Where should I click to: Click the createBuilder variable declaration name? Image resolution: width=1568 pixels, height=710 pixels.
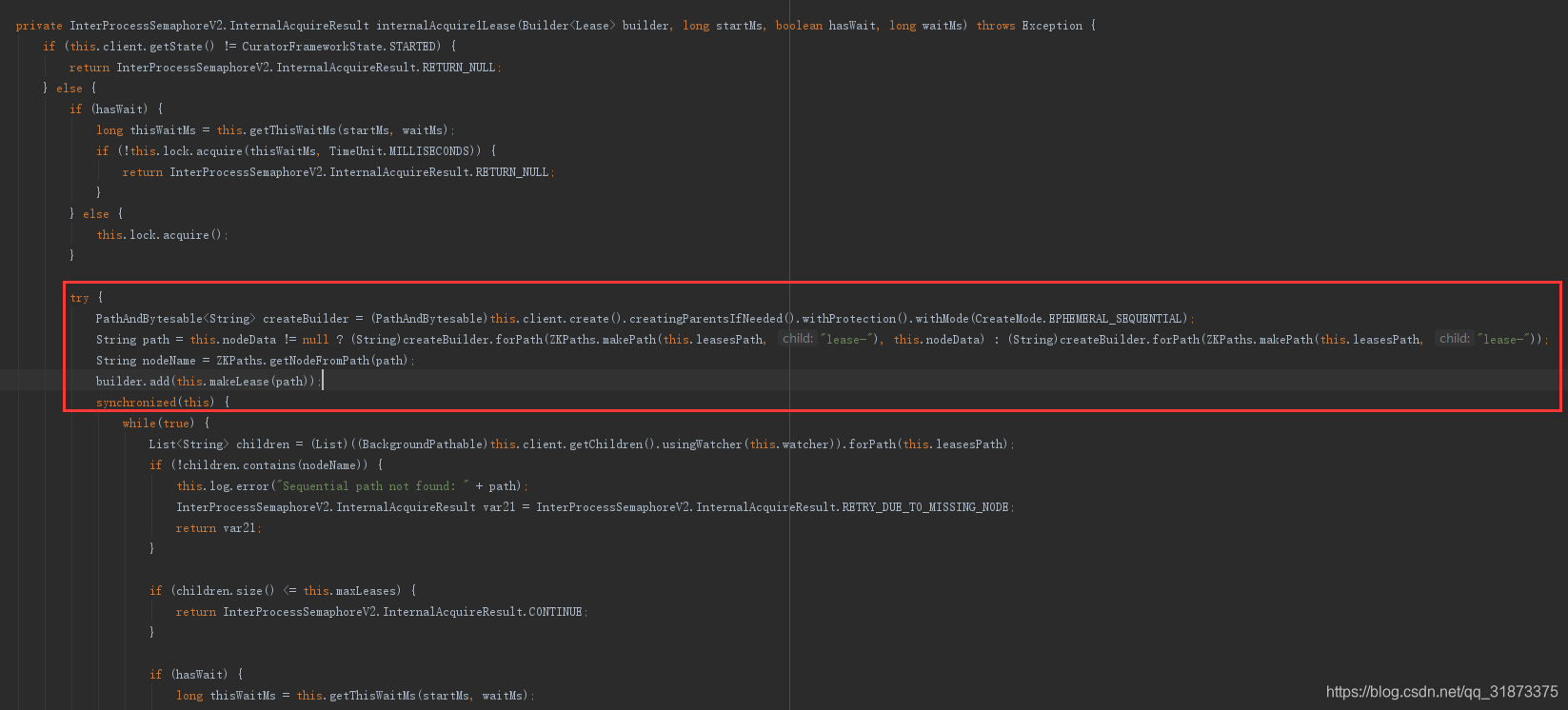pos(306,319)
